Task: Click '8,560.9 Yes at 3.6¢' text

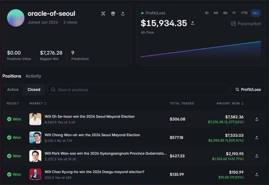Action: pos(60,122)
